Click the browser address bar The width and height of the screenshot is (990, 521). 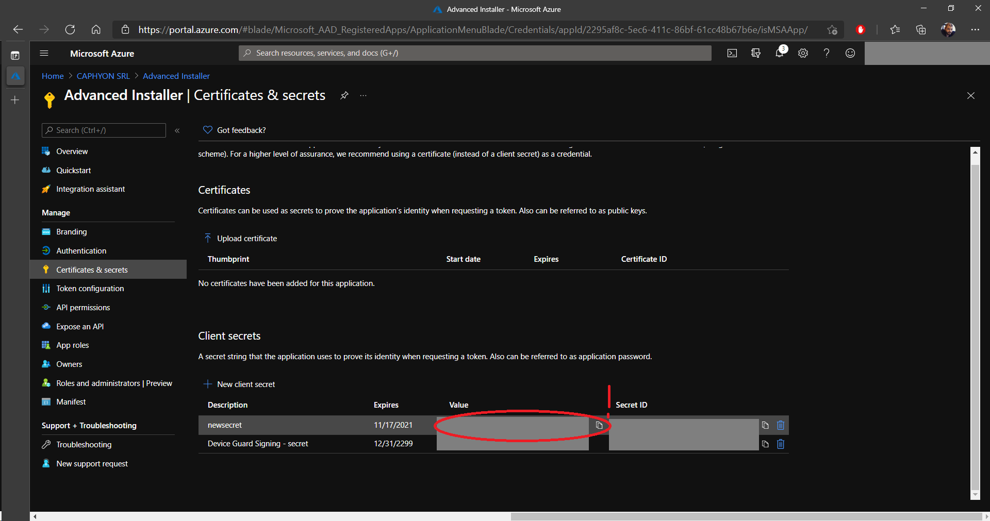(473, 30)
